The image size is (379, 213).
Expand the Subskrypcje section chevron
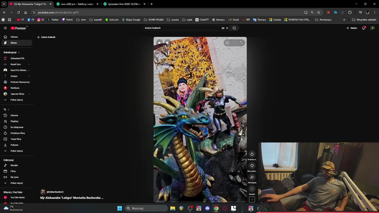pyautogui.click(x=19, y=52)
